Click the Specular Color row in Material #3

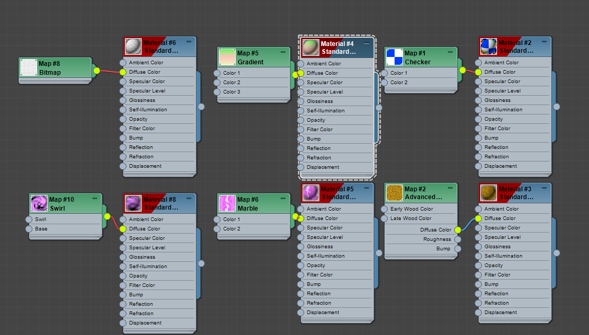pyautogui.click(x=515, y=227)
